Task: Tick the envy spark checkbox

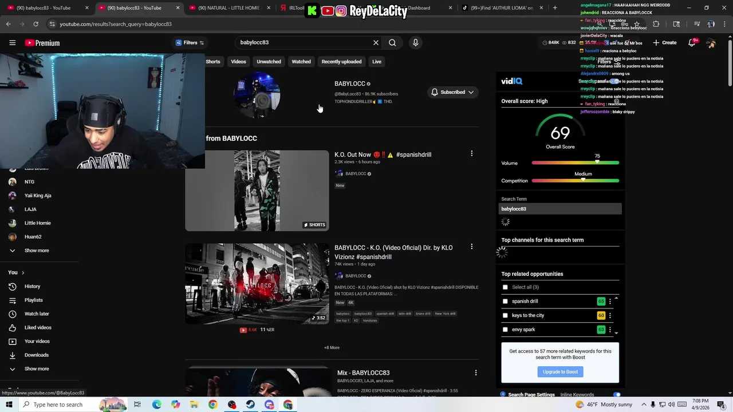Action: pyautogui.click(x=505, y=330)
